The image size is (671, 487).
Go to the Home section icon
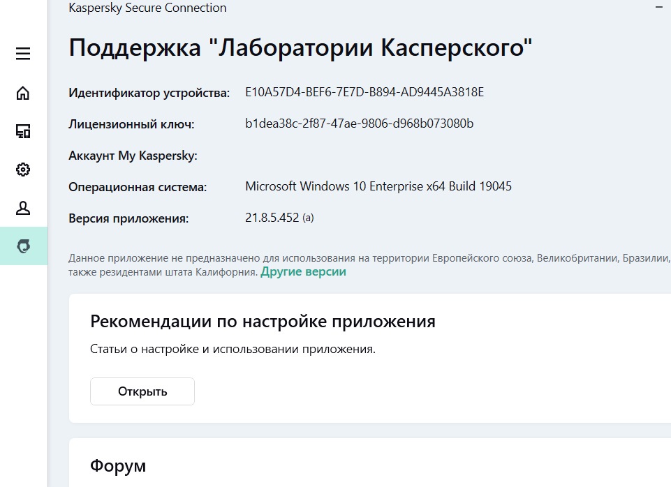tap(23, 93)
